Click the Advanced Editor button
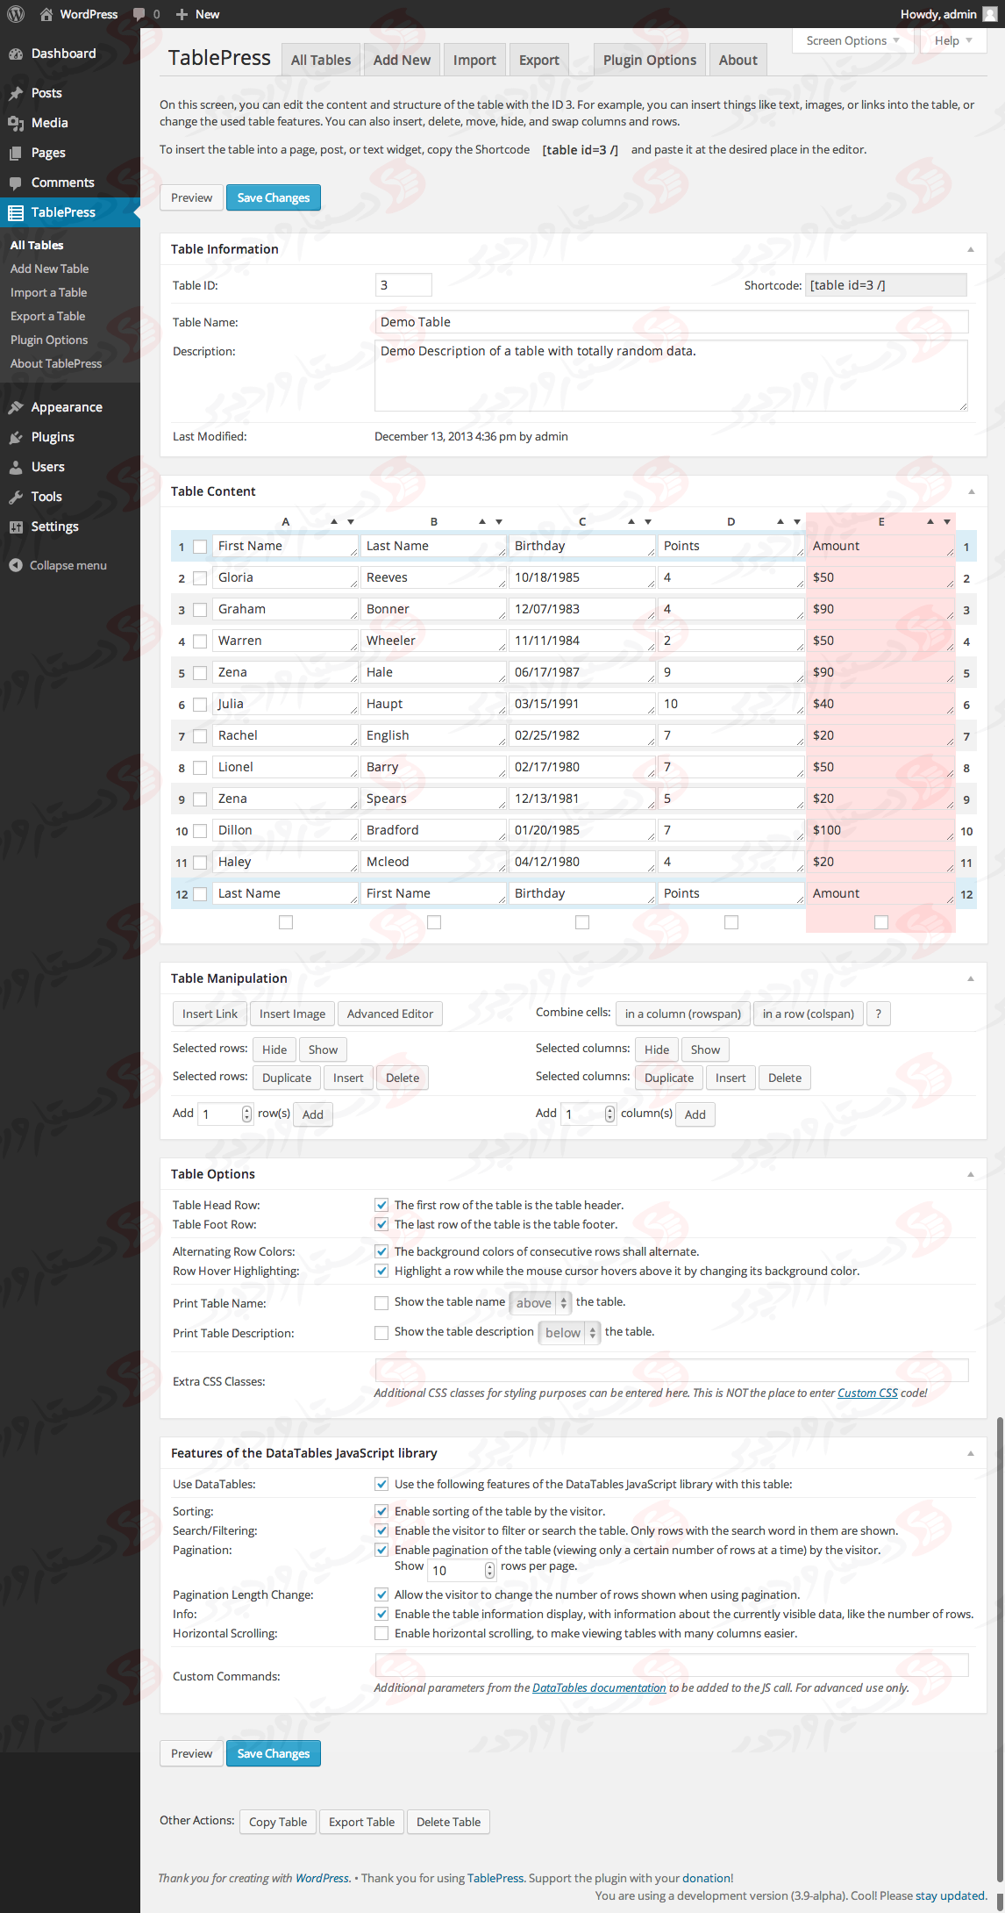Viewport: 1005px width, 1913px height. (390, 1014)
